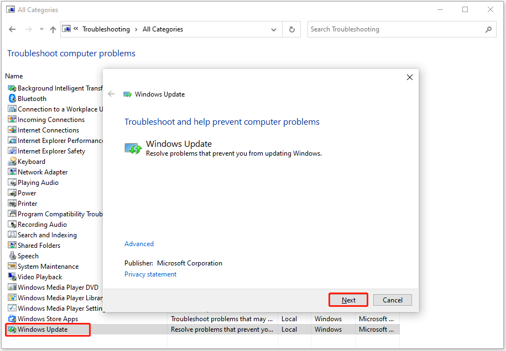
Task: Click the Background Intelligent Transfer icon
Action: coord(12,88)
